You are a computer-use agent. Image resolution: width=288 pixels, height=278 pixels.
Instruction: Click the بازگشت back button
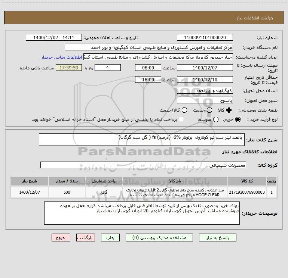[x=86, y=237]
